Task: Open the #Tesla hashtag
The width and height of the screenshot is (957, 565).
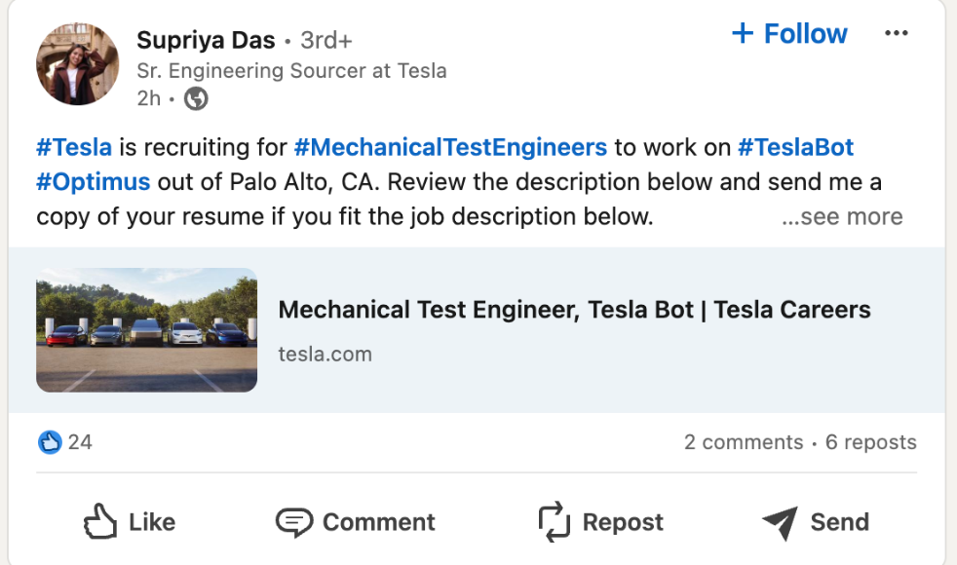Action: [74, 147]
